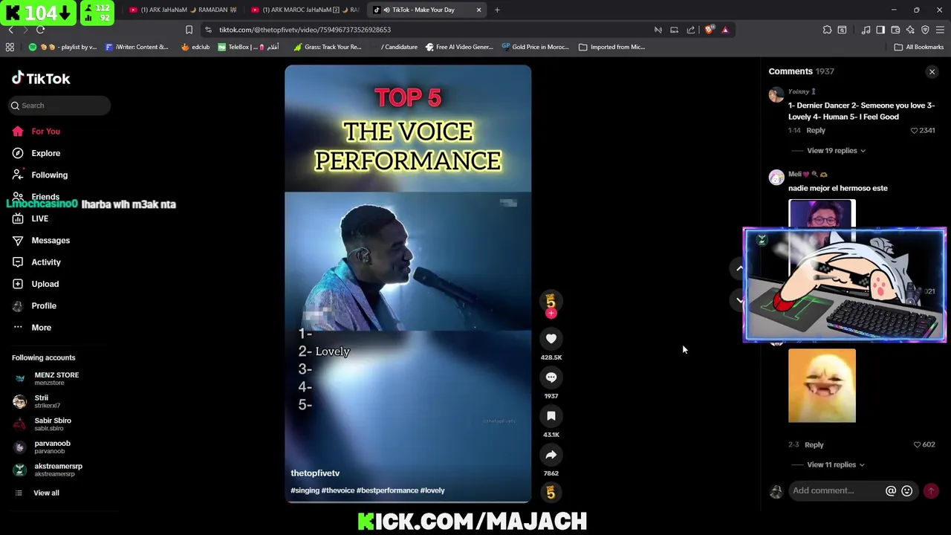Expand View 19 replies
This screenshot has height=535, width=951.
tap(836, 151)
